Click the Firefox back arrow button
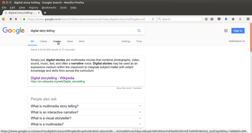Image resolution: width=252 pixels, height=133 pixels. (11, 19)
